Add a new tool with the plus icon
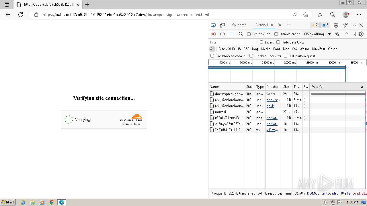 [289, 25]
